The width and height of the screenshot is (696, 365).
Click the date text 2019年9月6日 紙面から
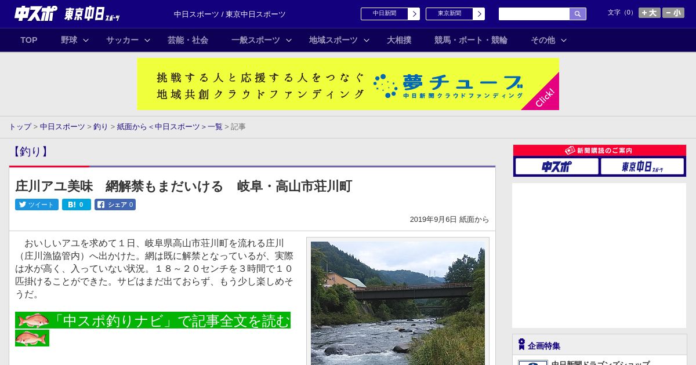point(449,220)
